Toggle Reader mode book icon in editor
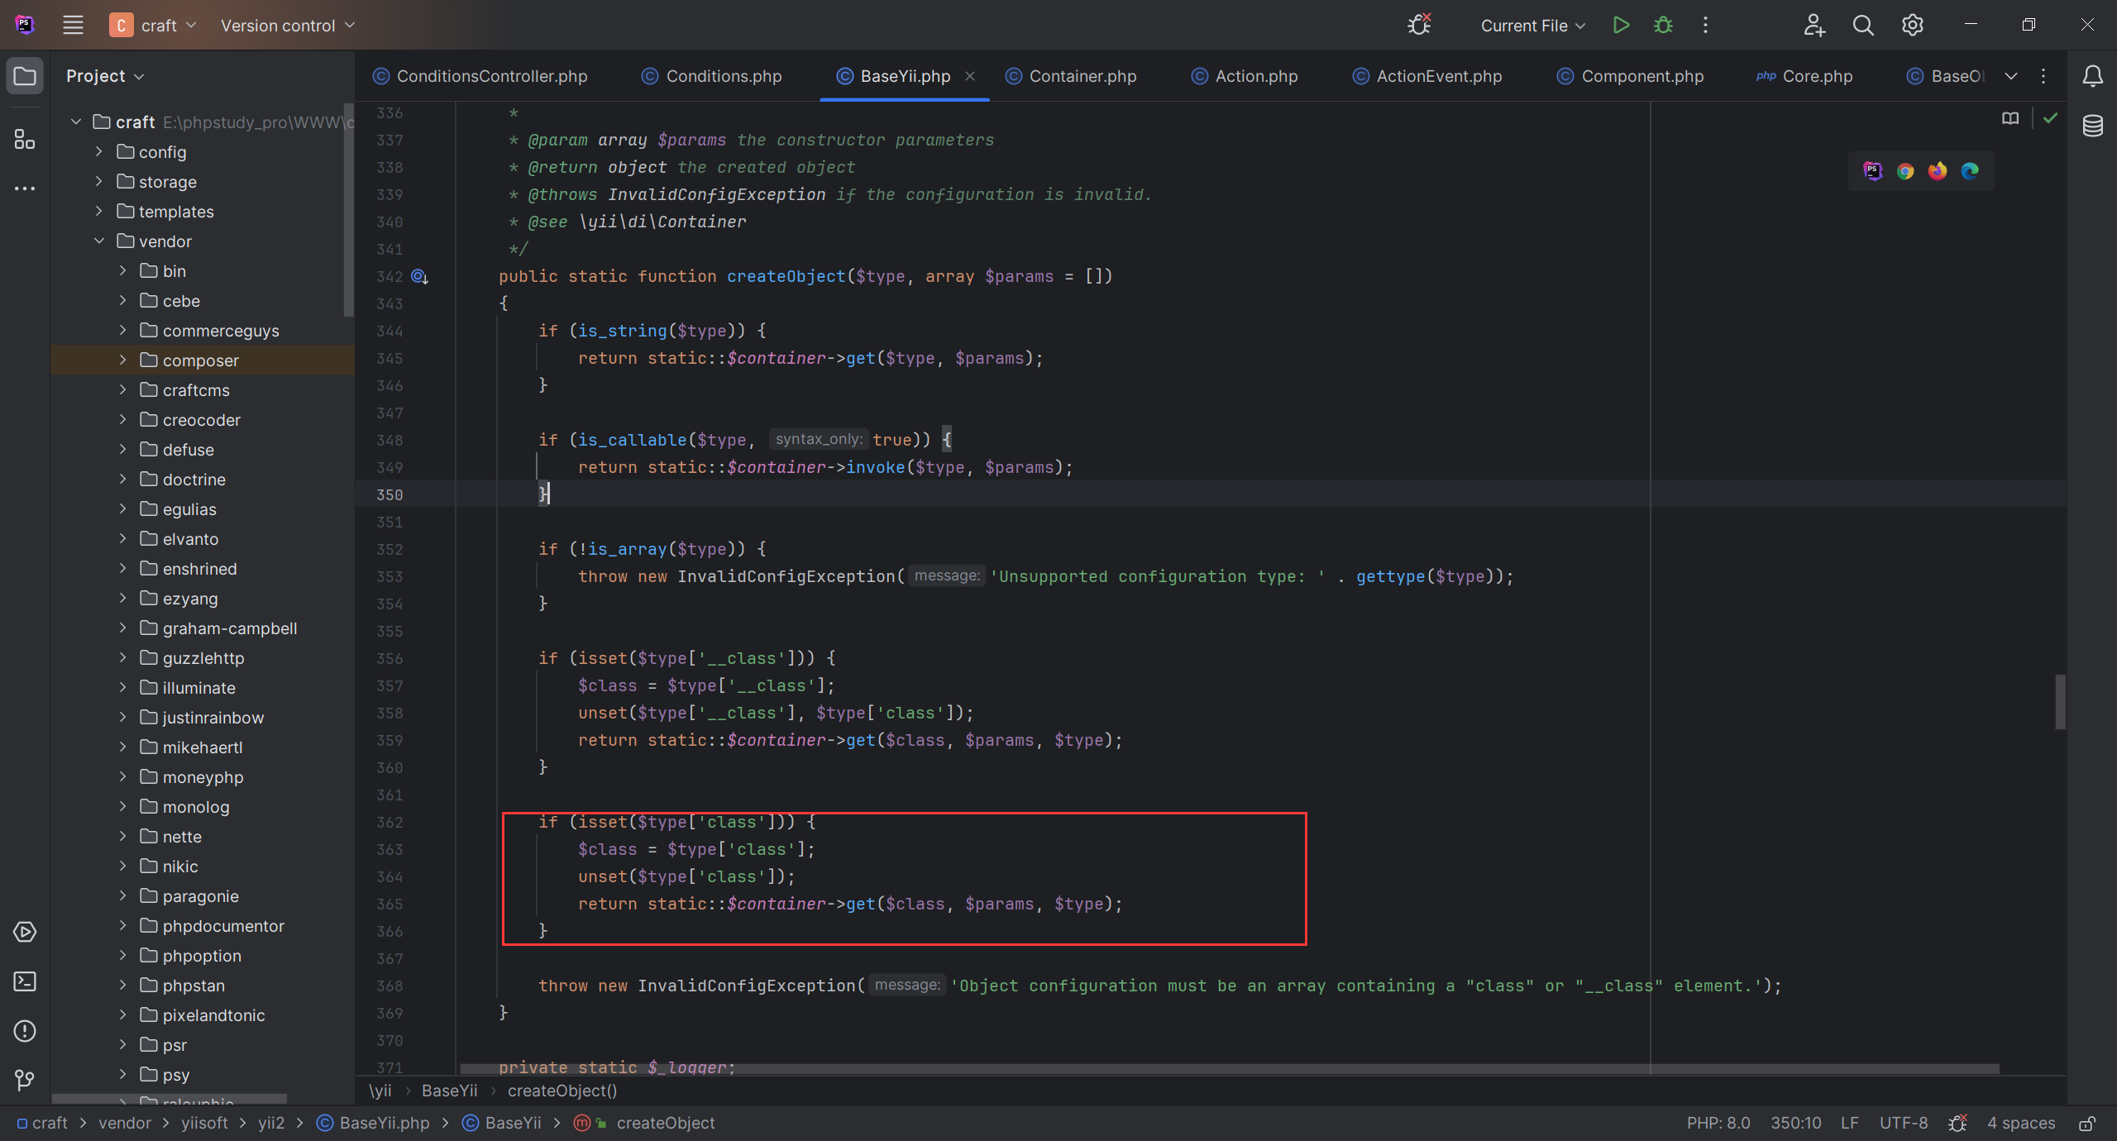 2010,118
